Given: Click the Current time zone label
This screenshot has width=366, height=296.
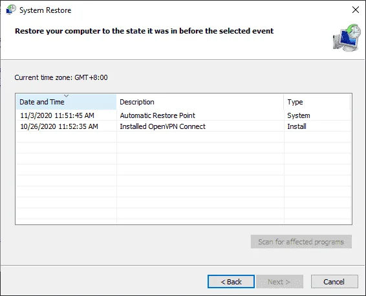Looking at the screenshot, I should (61, 77).
